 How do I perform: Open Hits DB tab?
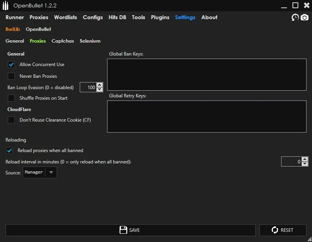click(117, 17)
